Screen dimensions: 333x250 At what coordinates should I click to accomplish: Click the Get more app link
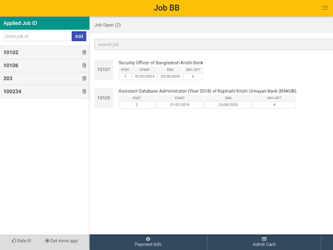pos(62,241)
